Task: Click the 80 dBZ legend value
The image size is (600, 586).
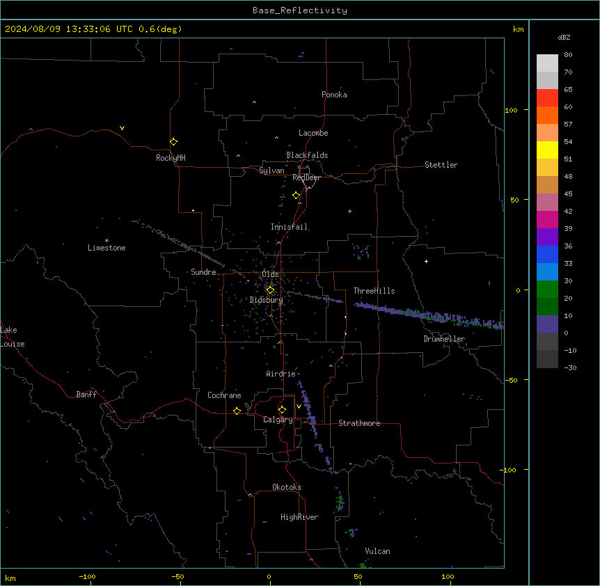Action: (568, 55)
